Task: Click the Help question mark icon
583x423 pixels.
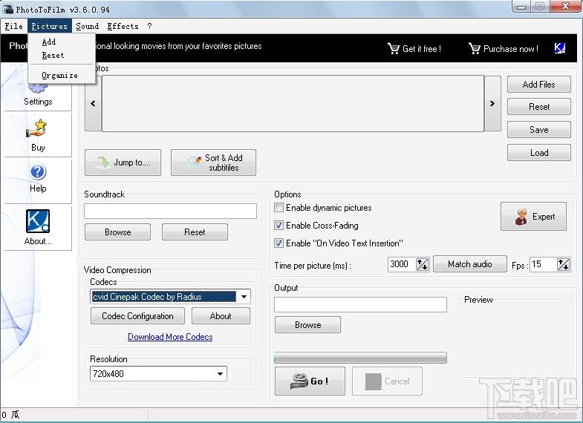Action: (38, 172)
